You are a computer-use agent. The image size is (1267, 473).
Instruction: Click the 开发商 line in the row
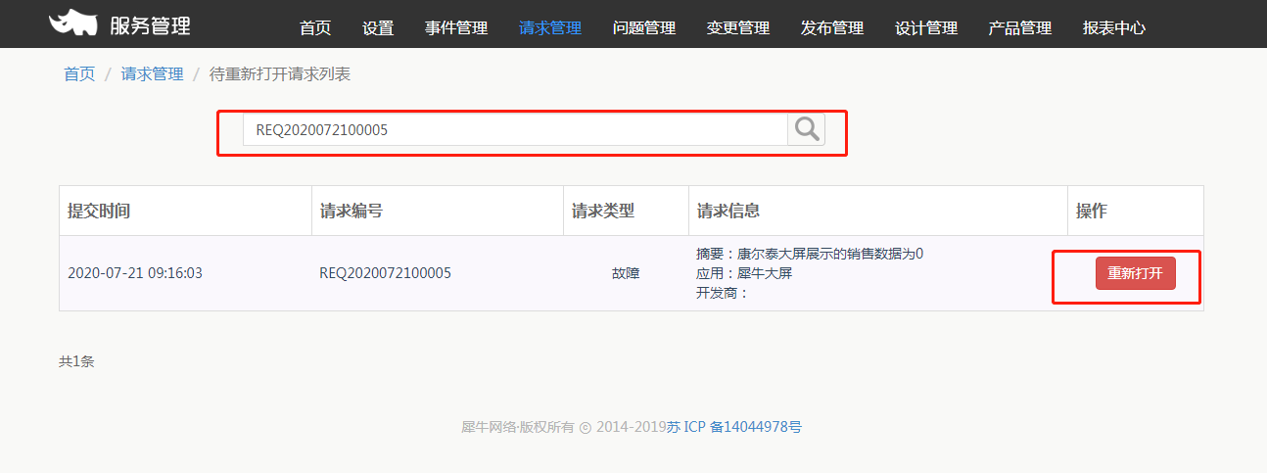[723, 293]
